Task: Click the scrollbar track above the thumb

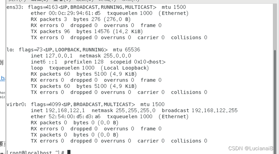Action: (x=275, y=27)
